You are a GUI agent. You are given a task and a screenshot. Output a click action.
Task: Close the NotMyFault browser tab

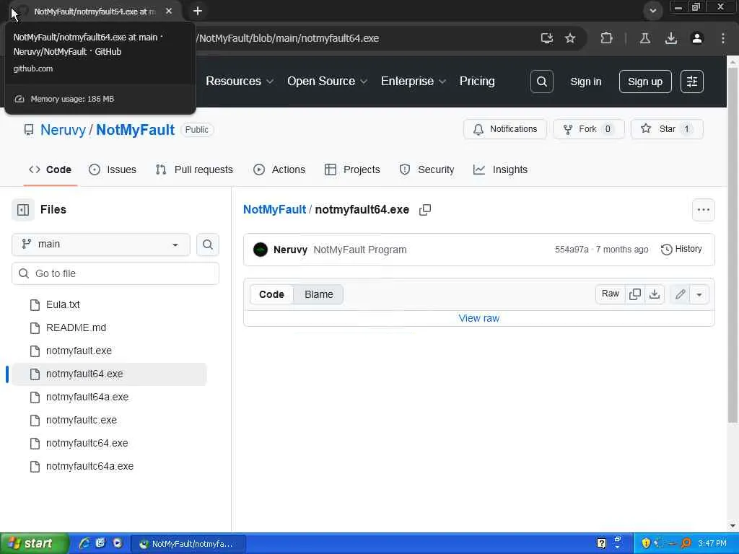pos(169,11)
